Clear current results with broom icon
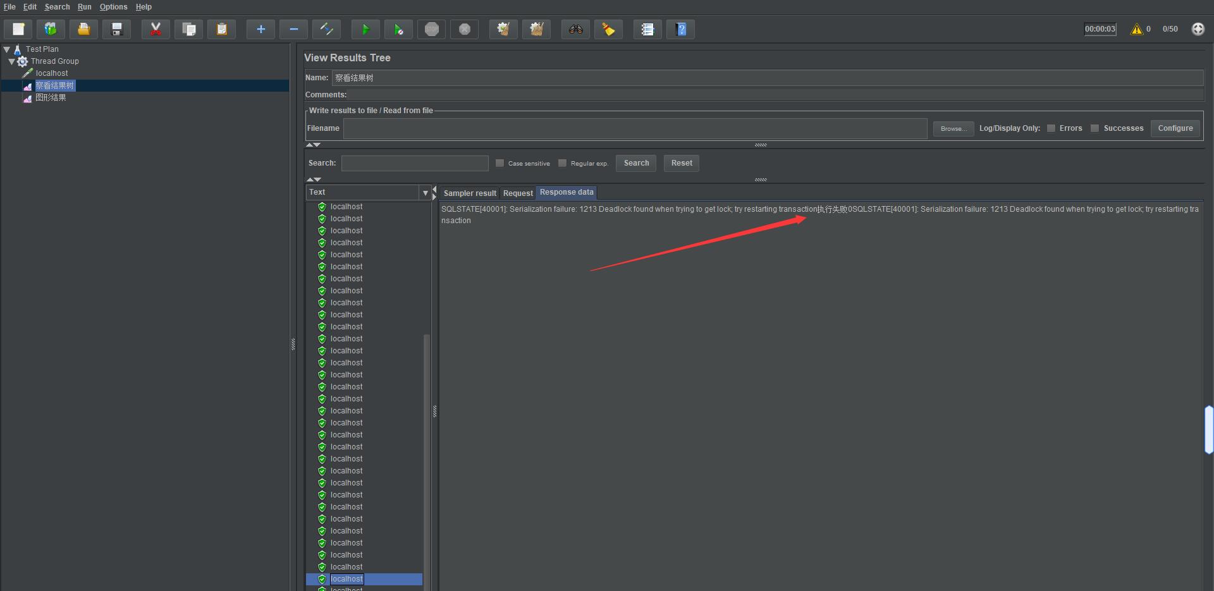 point(503,29)
